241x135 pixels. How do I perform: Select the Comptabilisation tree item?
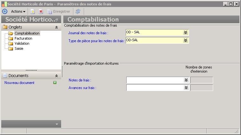[27, 33]
